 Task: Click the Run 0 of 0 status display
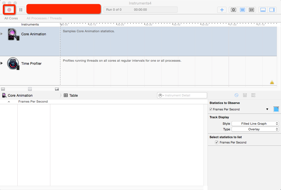114,10
